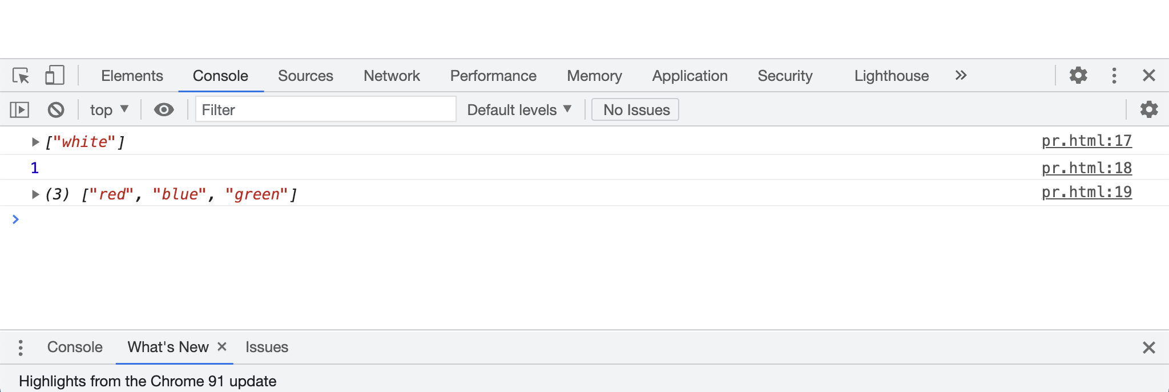Open DevTools settings gear in top bar
Viewport: 1169px width, 392px height.
pos(1078,76)
